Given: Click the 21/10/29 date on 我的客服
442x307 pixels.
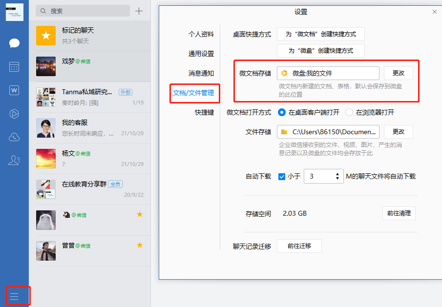Looking at the screenshot, I should coord(132,133).
